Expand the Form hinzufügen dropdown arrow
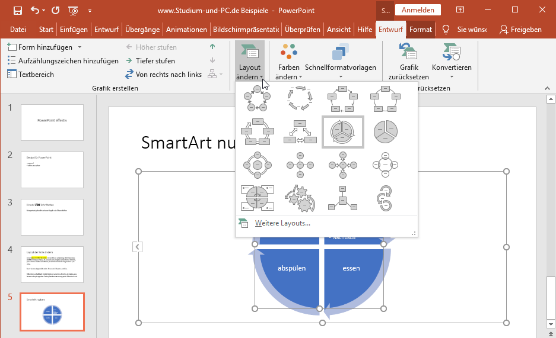Image resolution: width=556 pixels, height=338 pixels. [80, 47]
